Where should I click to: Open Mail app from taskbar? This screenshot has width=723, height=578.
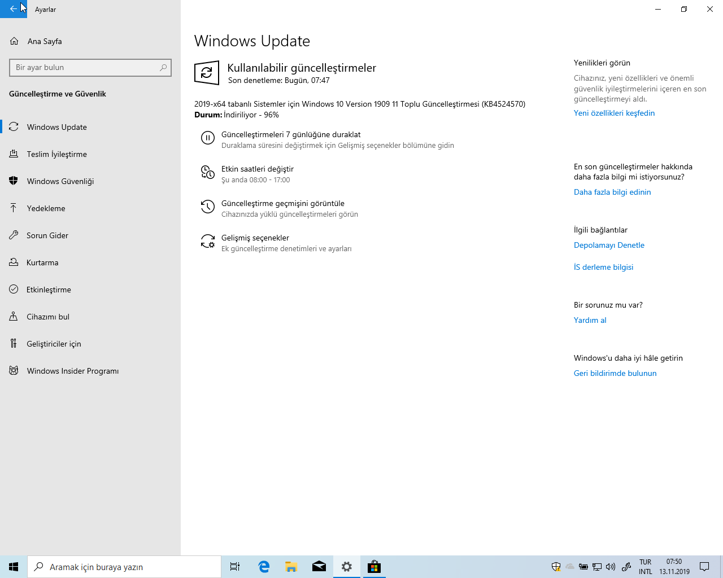point(319,567)
